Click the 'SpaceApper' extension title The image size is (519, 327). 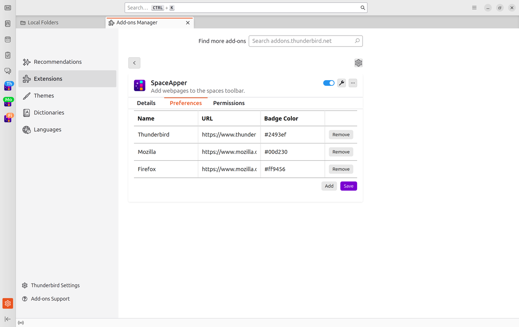169,83
